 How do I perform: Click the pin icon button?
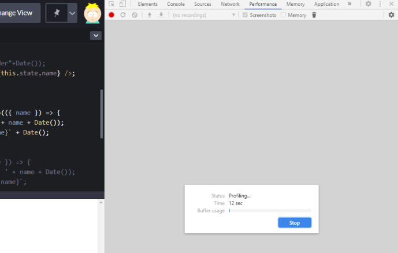tap(57, 13)
